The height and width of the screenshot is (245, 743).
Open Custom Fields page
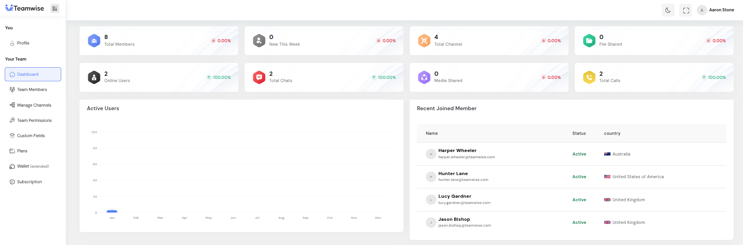point(31,136)
